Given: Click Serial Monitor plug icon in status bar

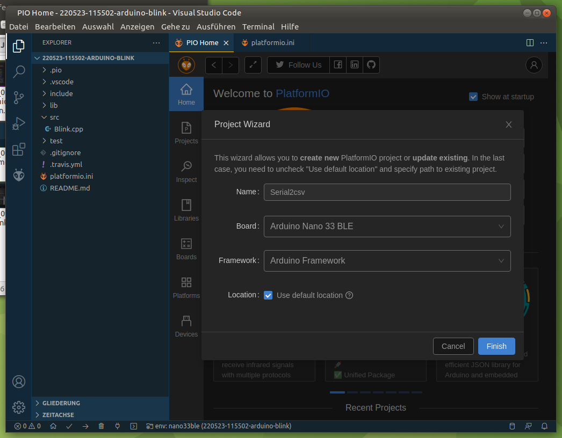Looking at the screenshot, I should (118, 426).
